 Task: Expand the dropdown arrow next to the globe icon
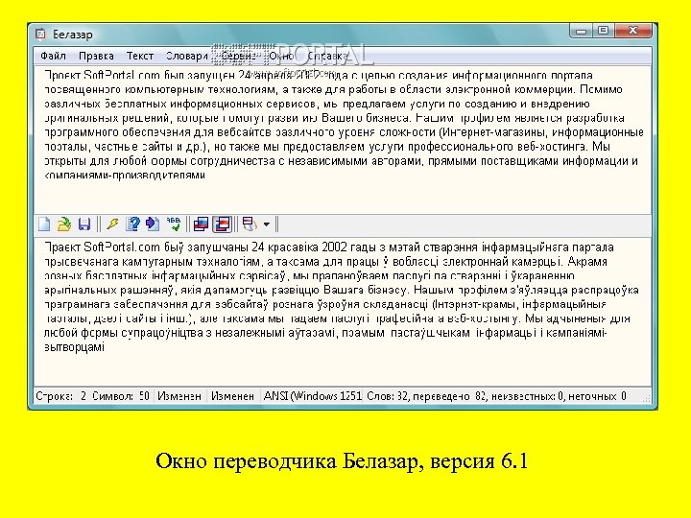(x=267, y=224)
